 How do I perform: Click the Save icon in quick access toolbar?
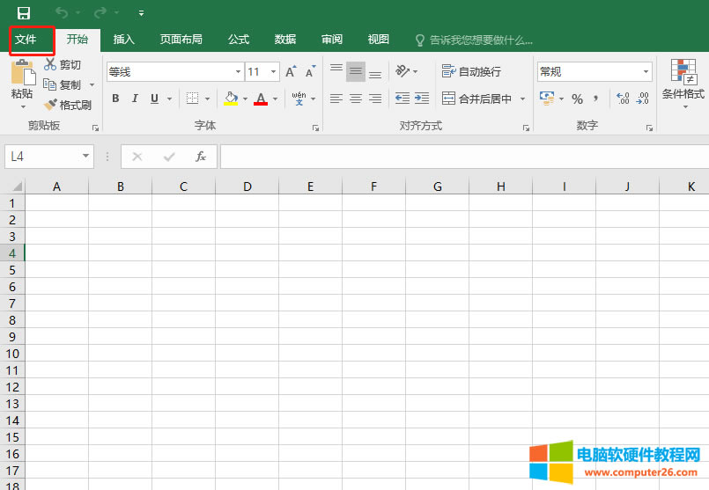24,13
